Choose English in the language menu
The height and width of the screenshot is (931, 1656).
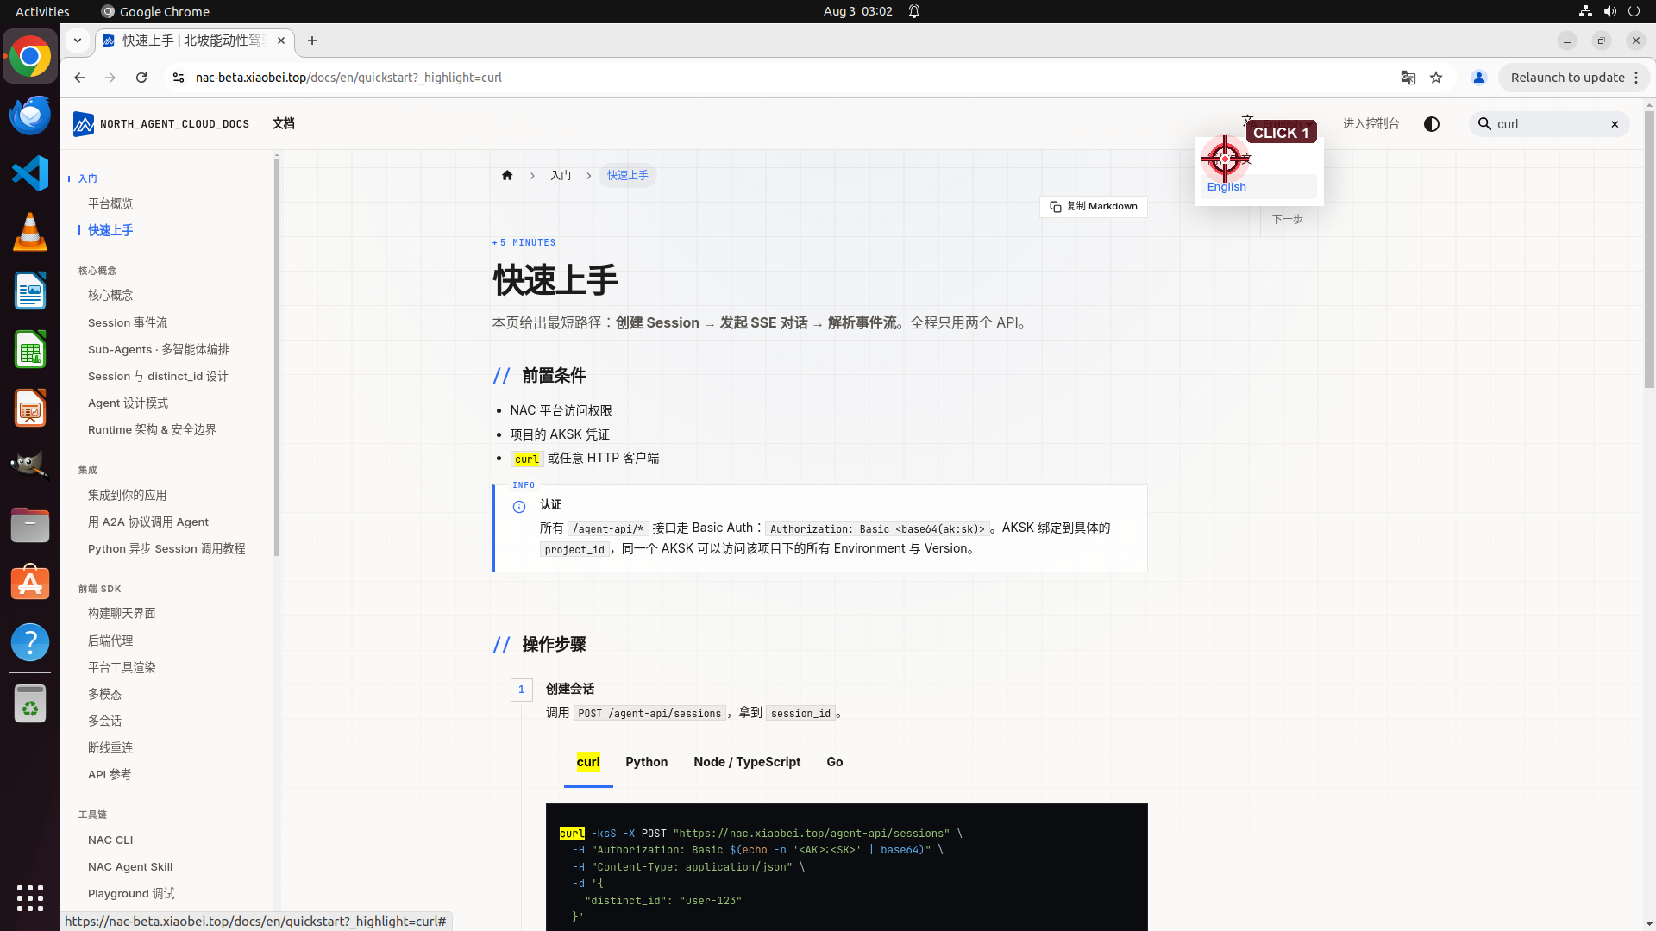click(x=1258, y=187)
